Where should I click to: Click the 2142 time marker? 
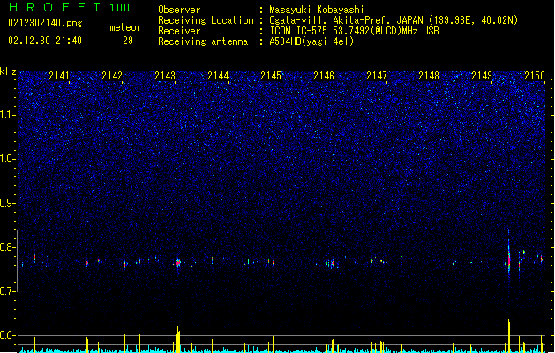(112, 76)
